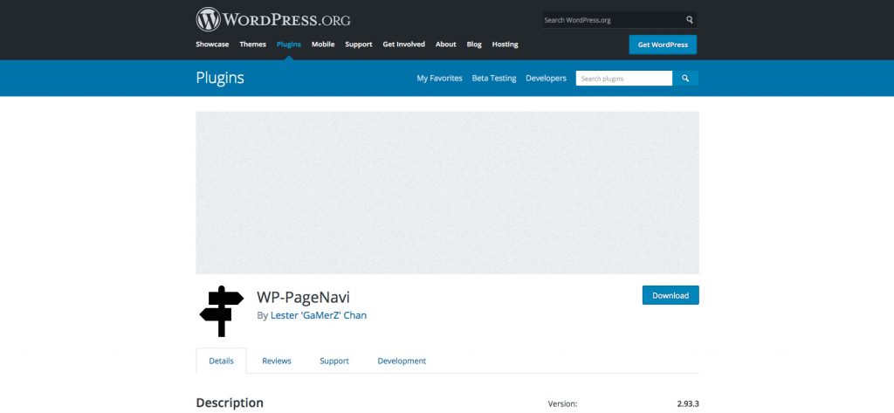Click the WP-PageNavi plugin title
Viewport: 894px width, 413px height.
(303, 297)
